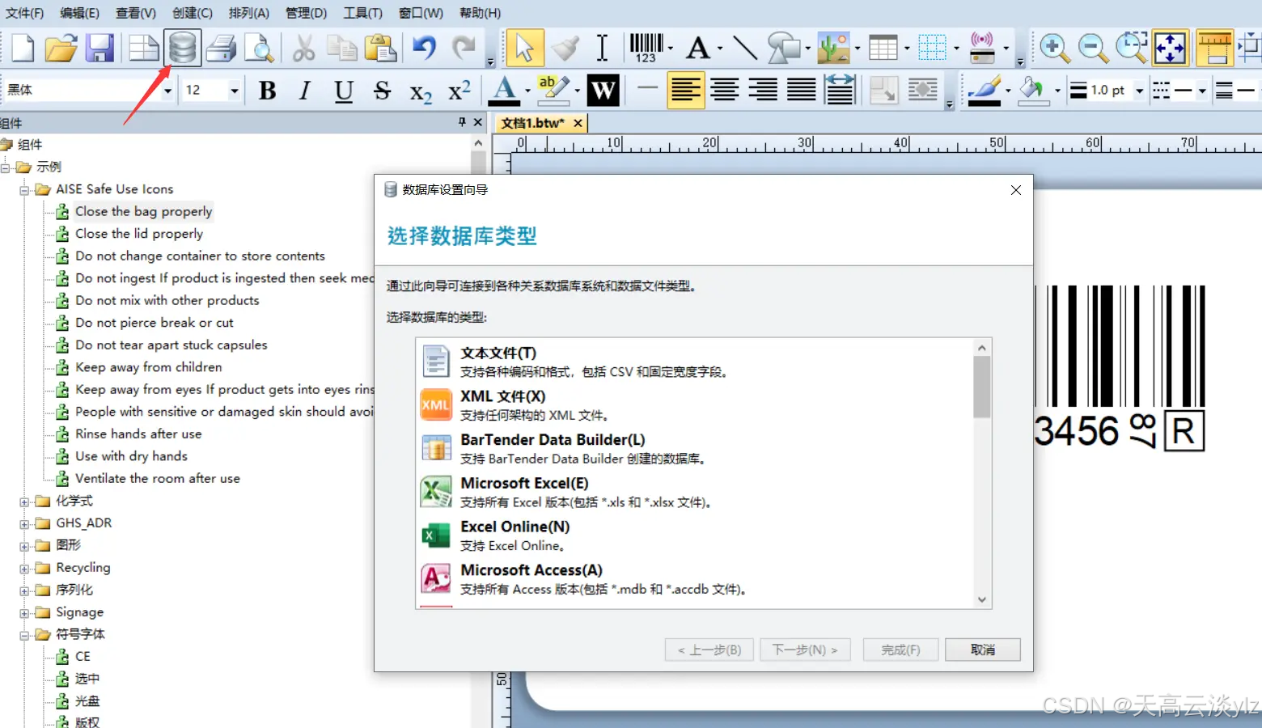The width and height of the screenshot is (1262, 728).
Task: Toggle underline formatting
Action: [x=343, y=90]
